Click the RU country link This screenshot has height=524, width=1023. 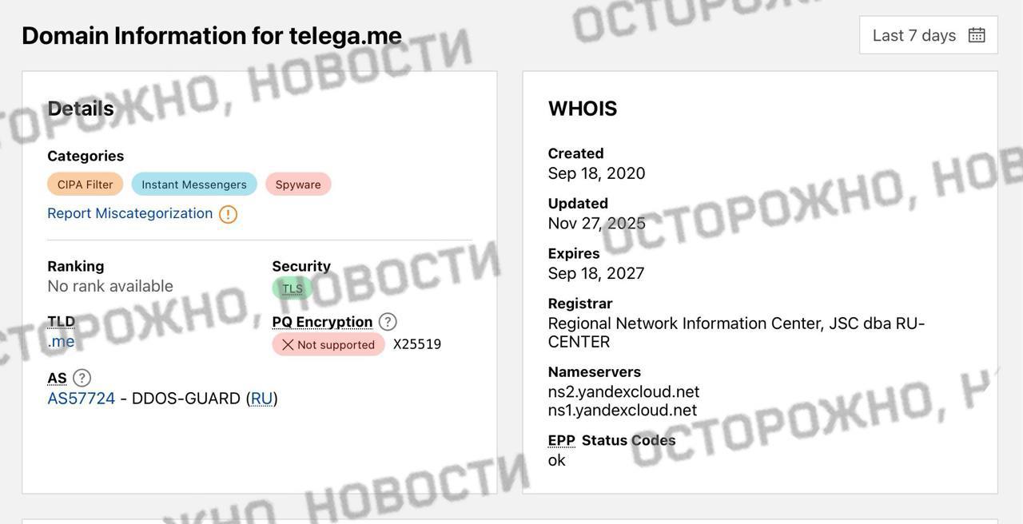click(261, 398)
